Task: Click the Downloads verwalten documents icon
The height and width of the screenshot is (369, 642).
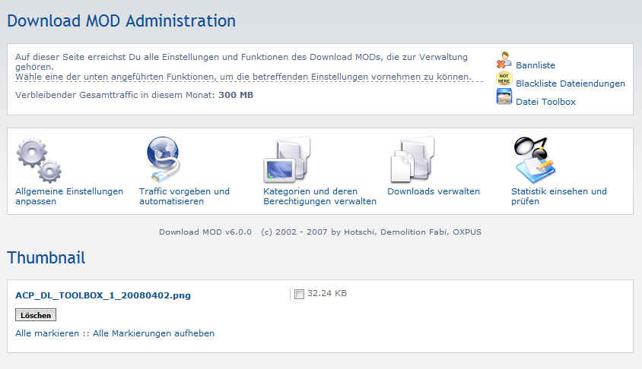Action: tap(412, 159)
